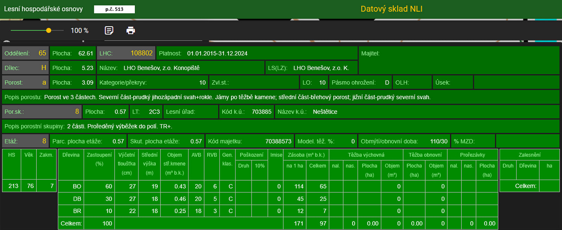
Task: Select the Oddělení 65 cell
Action: 25,53
